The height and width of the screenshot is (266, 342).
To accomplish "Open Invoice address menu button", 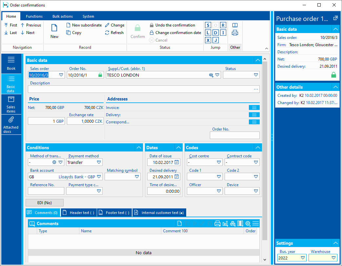I will 254,108.
